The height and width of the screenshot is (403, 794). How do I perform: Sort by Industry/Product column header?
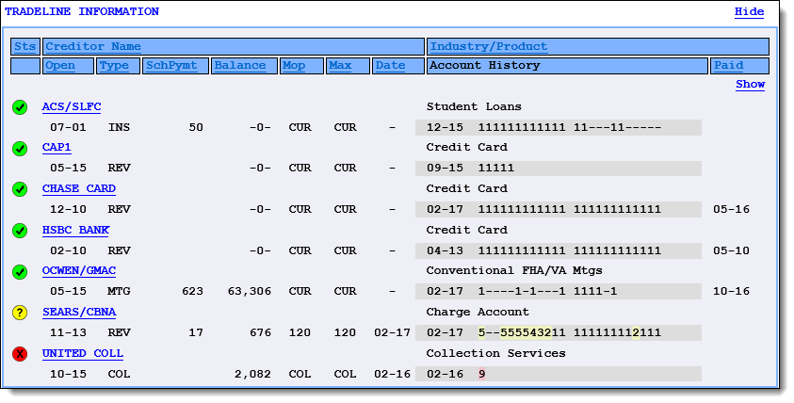pyautogui.click(x=489, y=46)
